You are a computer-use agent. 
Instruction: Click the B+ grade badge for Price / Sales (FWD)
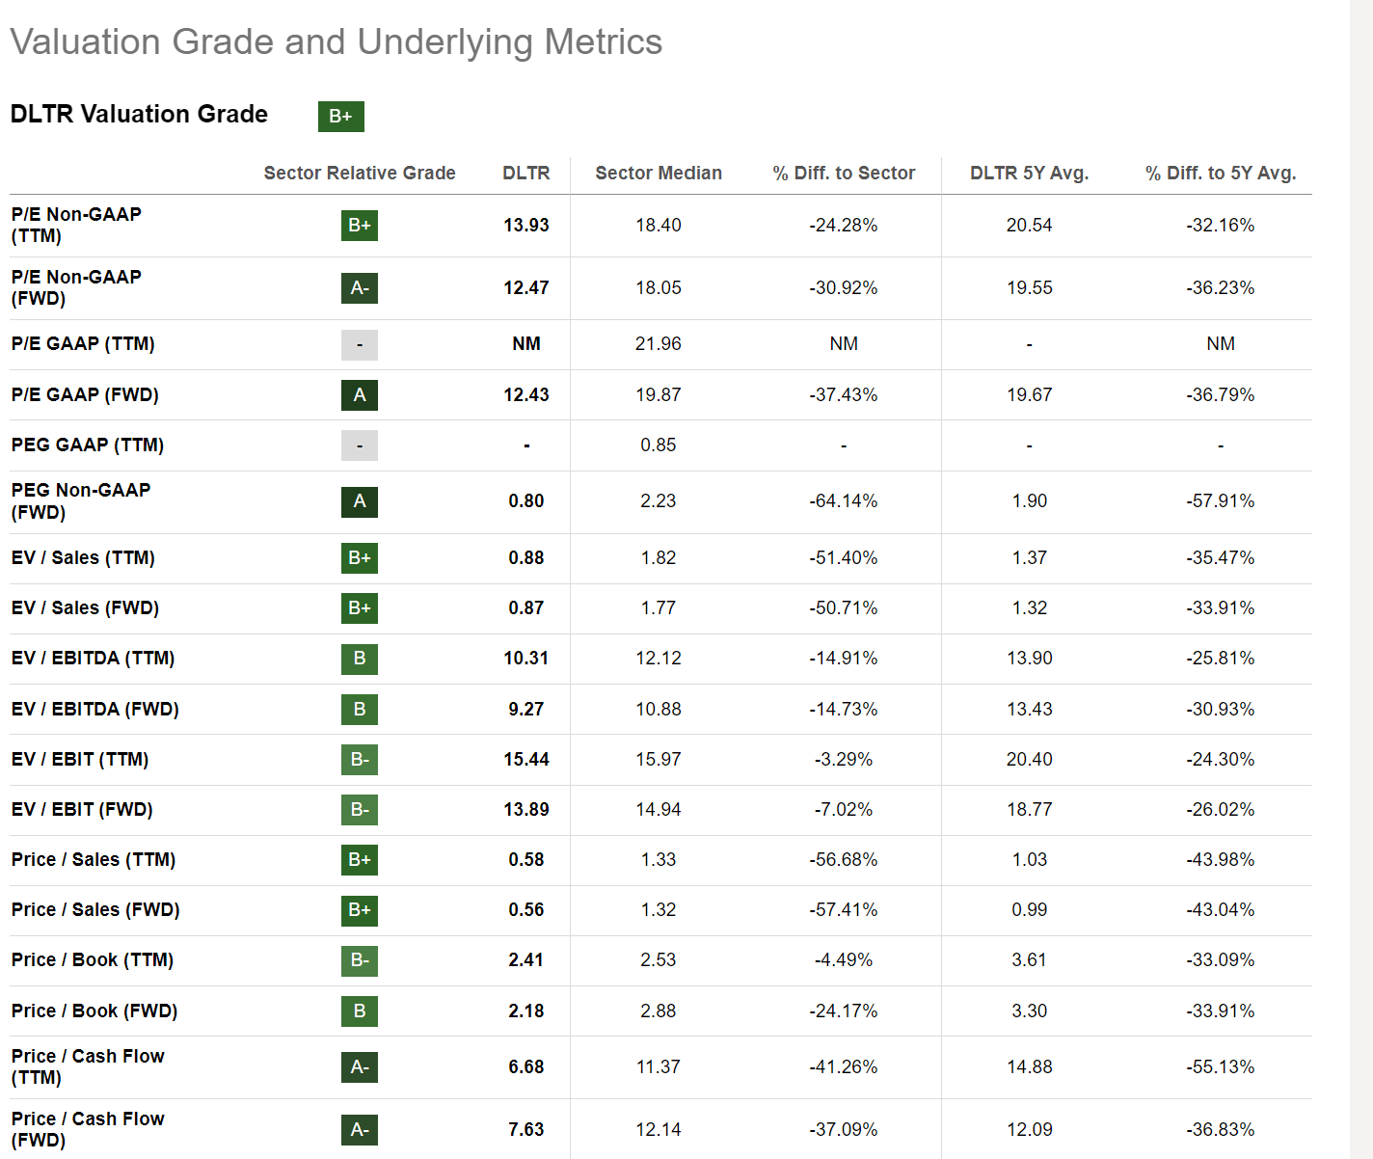point(360,910)
